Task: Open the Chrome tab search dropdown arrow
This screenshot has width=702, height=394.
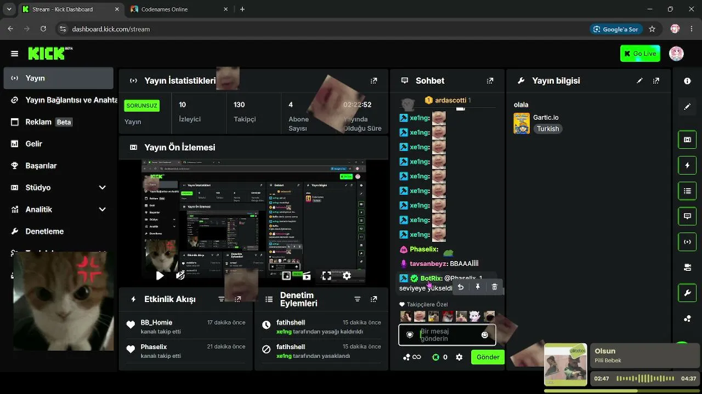Action: pyautogui.click(x=9, y=9)
